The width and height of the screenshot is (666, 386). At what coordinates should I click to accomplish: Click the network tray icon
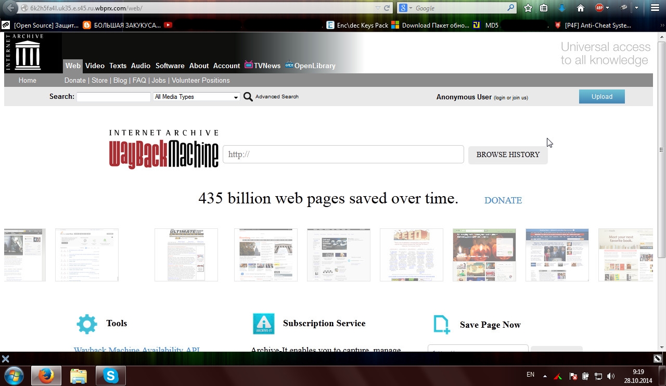click(x=598, y=376)
